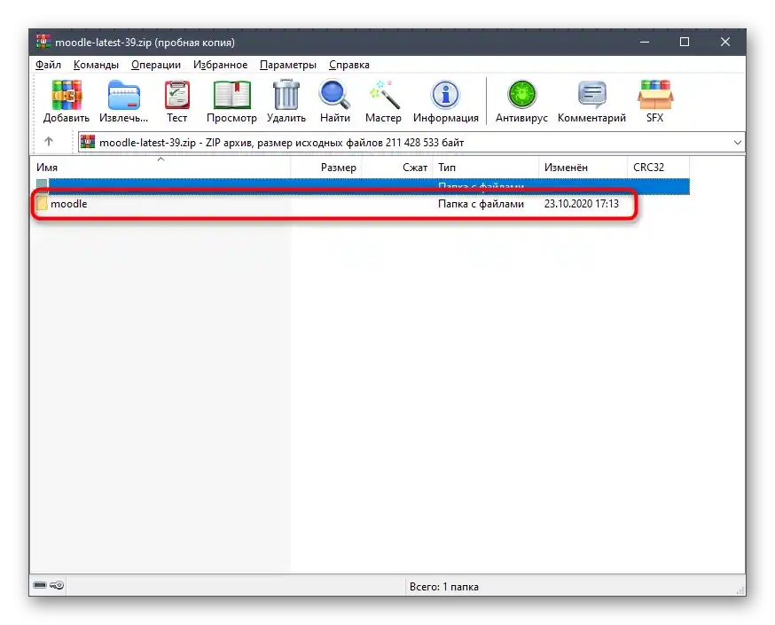The height and width of the screenshot is (625, 775).
Task: Click the disk icon in status bar
Action: point(40,585)
